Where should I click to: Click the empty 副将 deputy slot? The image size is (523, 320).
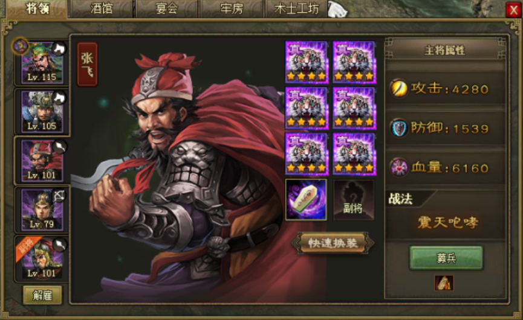[x=354, y=199]
